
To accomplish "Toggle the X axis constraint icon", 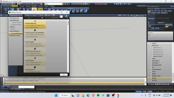I will 64,4.
